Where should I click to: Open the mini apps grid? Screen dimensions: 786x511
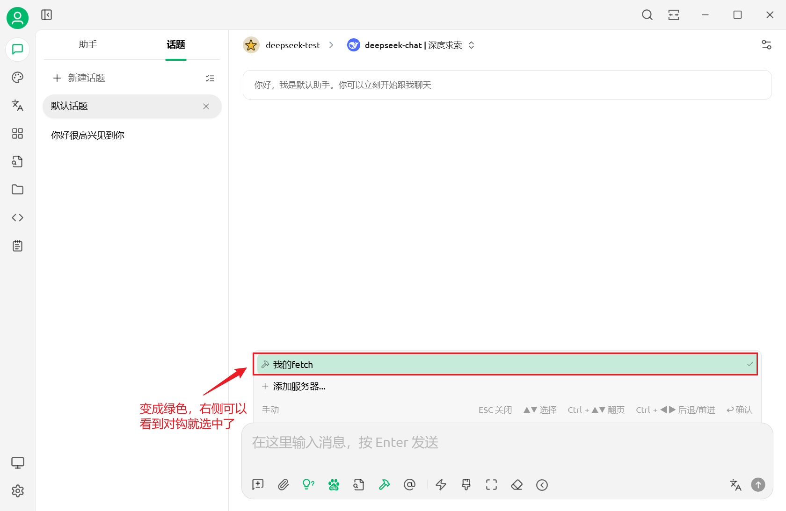click(x=18, y=134)
